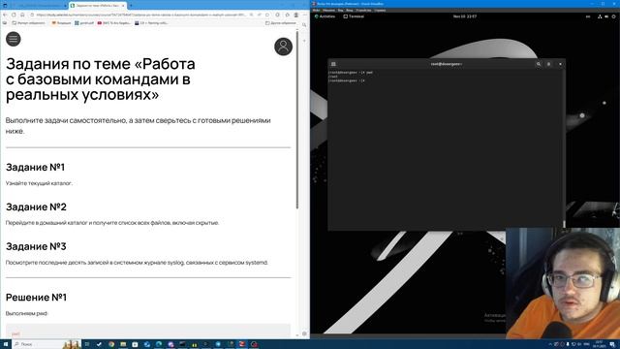Open the Microsoft Store taskbar icon
The width and height of the screenshot is (620, 349).
135,344
